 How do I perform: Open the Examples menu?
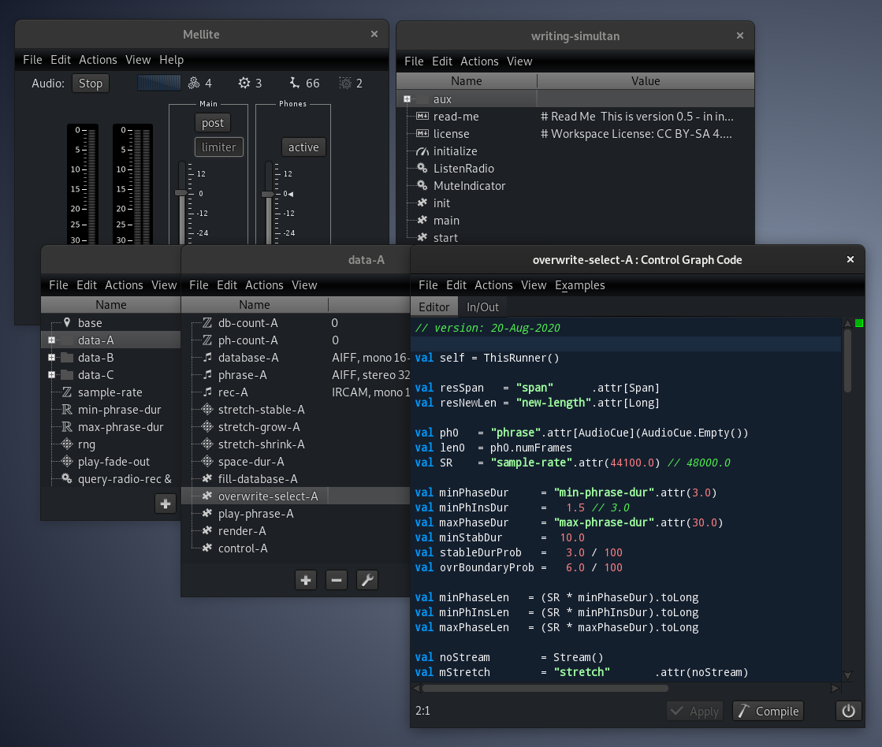[579, 285]
